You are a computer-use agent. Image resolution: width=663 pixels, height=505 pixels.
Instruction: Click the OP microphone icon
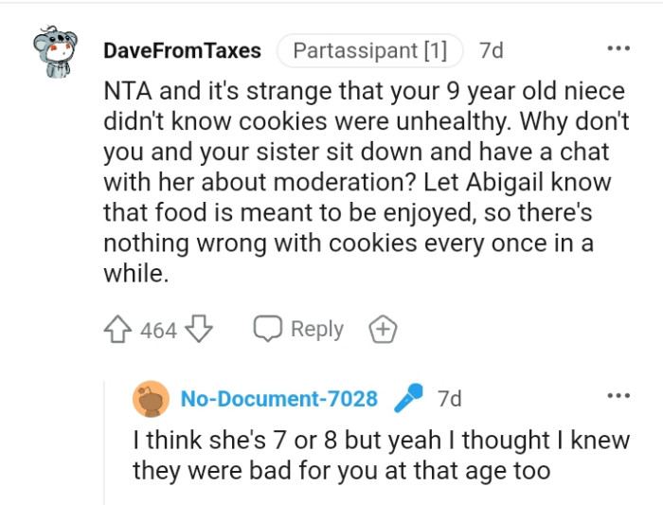tap(407, 399)
